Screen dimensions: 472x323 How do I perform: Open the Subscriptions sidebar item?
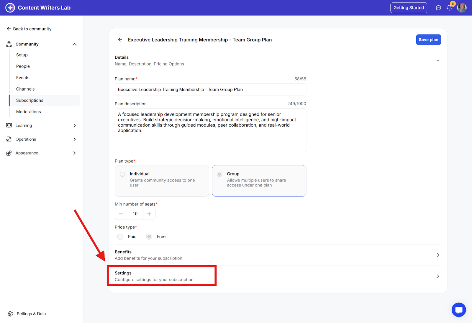pyautogui.click(x=30, y=100)
